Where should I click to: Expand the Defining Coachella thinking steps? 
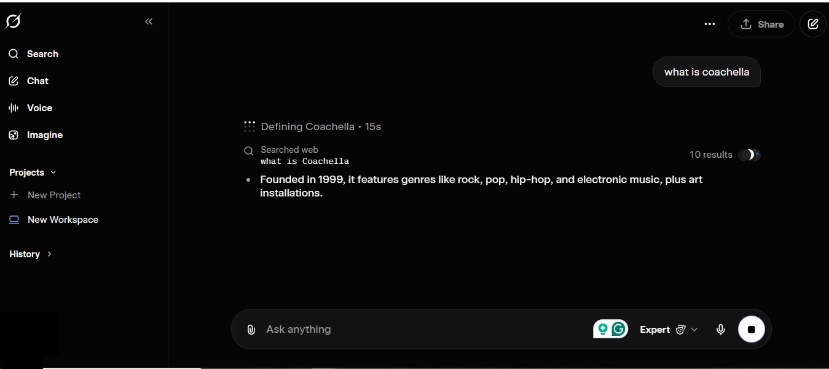pos(312,126)
